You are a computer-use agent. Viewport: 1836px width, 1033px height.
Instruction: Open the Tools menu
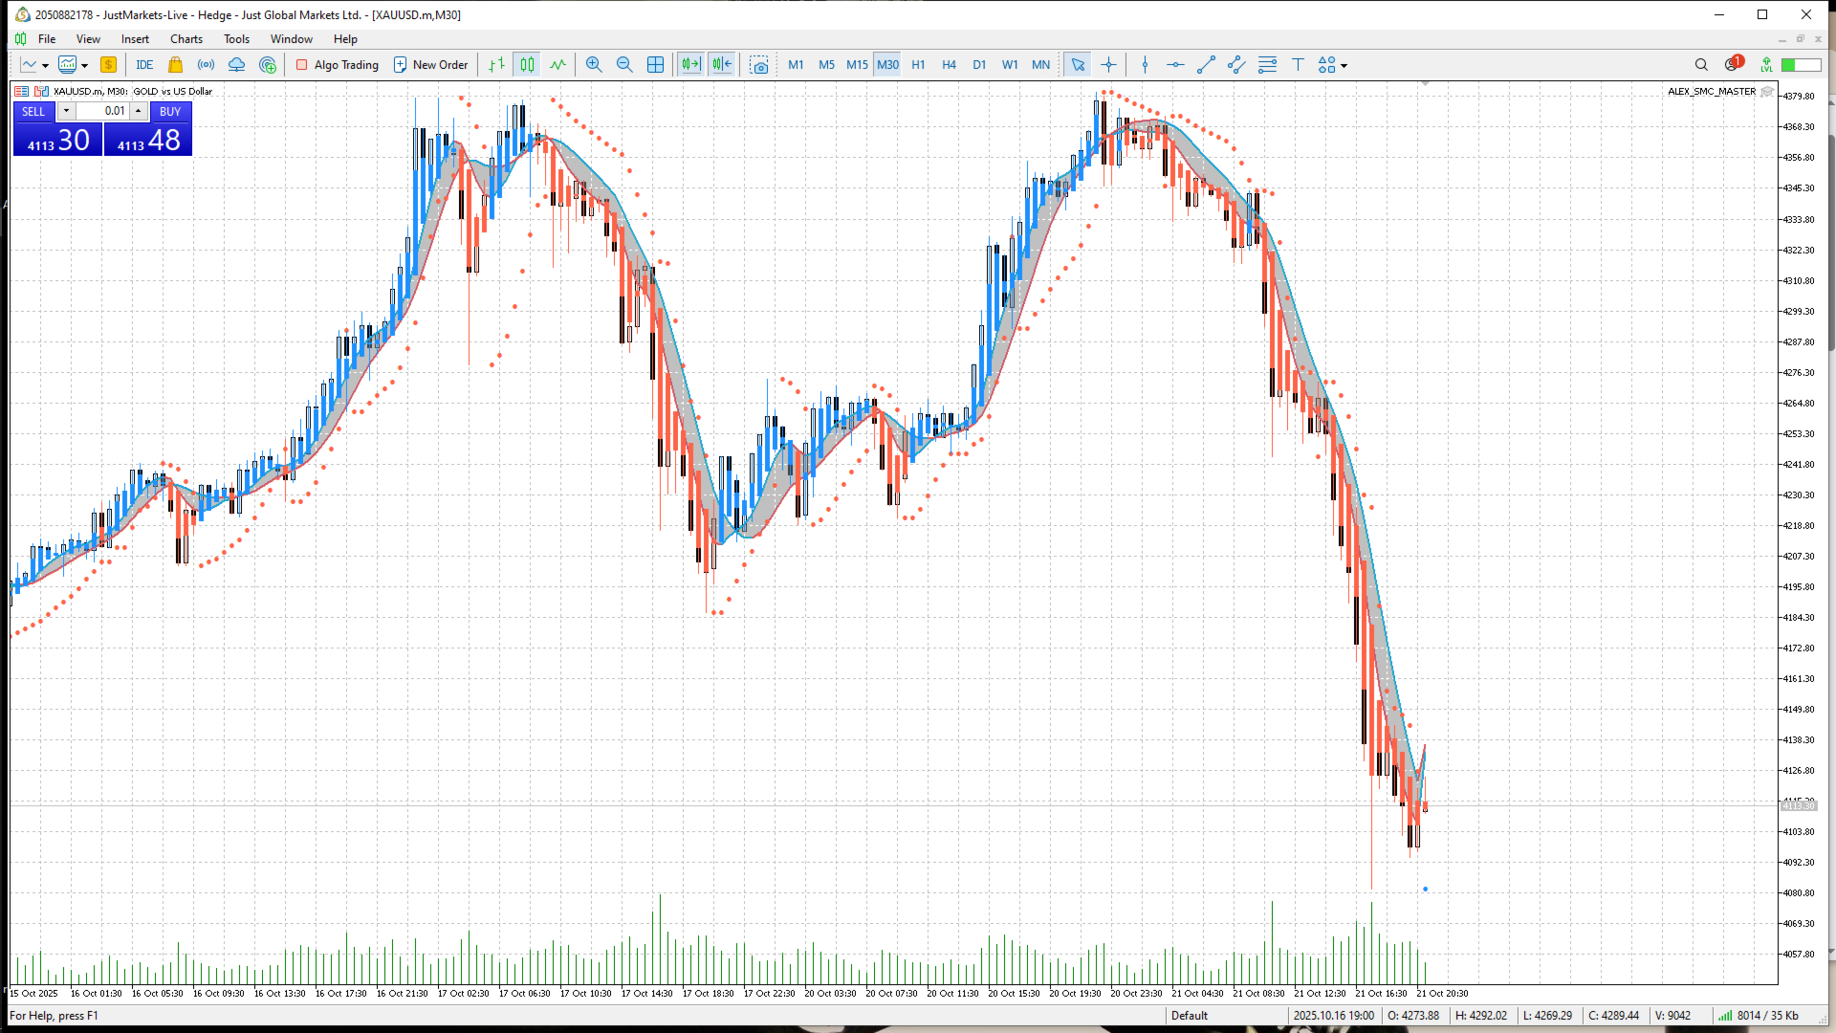[236, 39]
